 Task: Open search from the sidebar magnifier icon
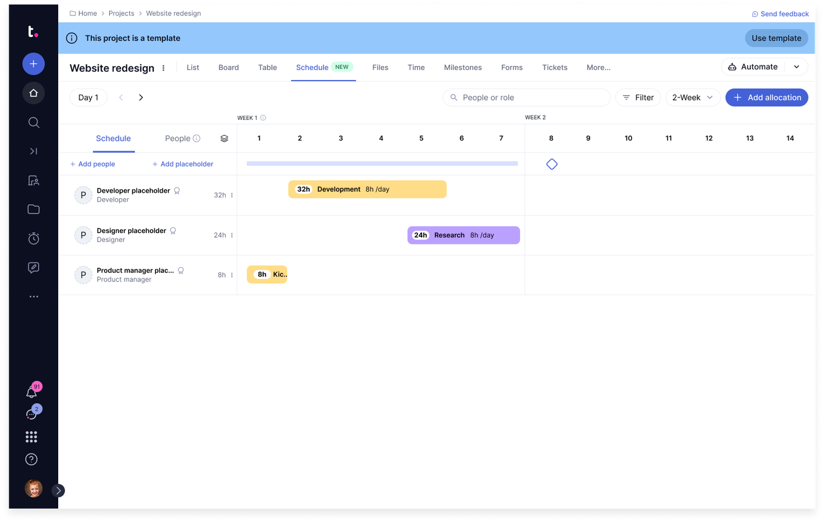coord(33,123)
